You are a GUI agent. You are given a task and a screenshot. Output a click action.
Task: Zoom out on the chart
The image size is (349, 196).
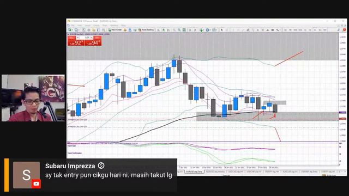tap(179, 30)
